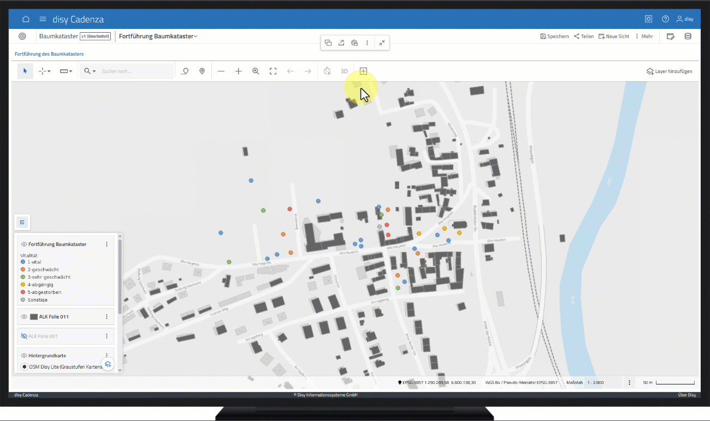The height and width of the screenshot is (421, 710).
Task: Click the location search marker with dots icon
Action: coord(185,71)
